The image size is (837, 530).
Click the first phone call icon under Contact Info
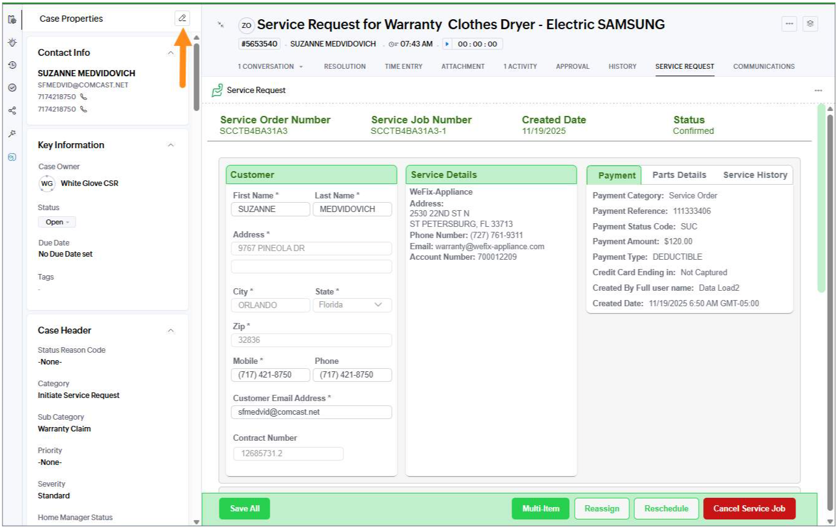pos(84,97)
